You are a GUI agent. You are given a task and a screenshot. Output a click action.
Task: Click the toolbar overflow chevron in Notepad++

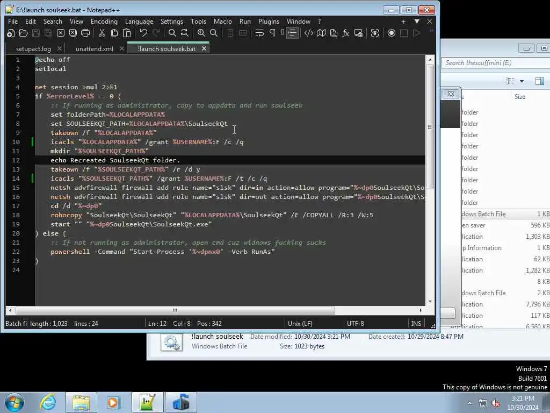pyautogui.click(x=431, y=31)
